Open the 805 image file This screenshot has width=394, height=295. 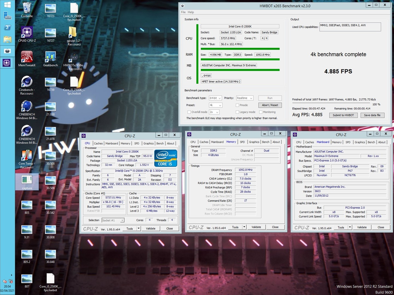[x=27, y=206]
